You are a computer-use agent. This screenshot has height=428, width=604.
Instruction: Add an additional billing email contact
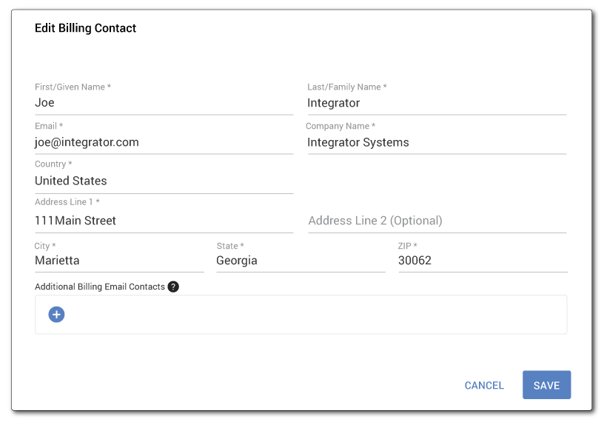(x=56, y=315)
